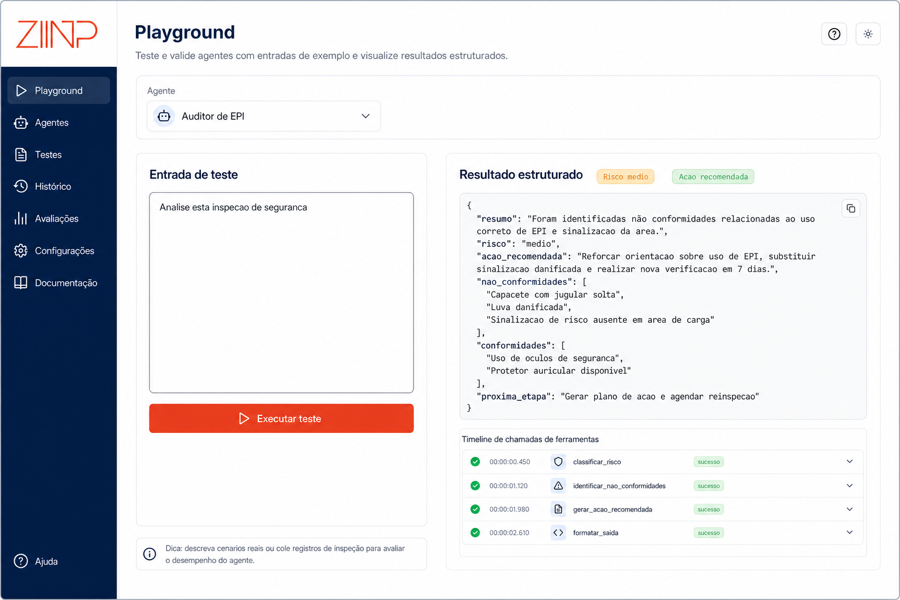This screenshot has width=900, height=600.
Task: Click the Risco medio badge
Action: coord(625,177)
